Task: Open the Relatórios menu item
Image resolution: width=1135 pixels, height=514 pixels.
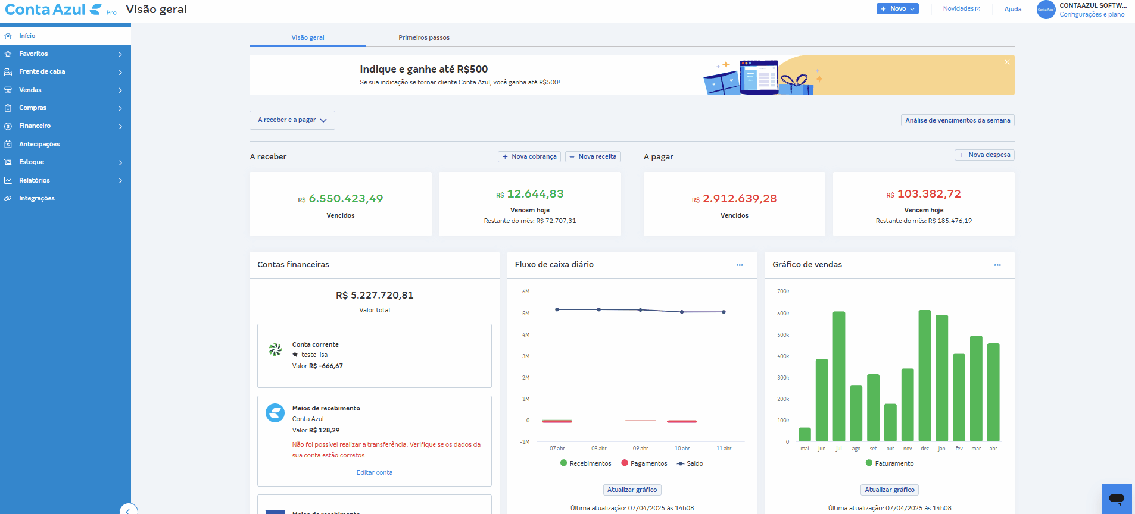Action: pos(35,180)
